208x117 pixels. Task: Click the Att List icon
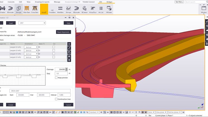point(101,9)
